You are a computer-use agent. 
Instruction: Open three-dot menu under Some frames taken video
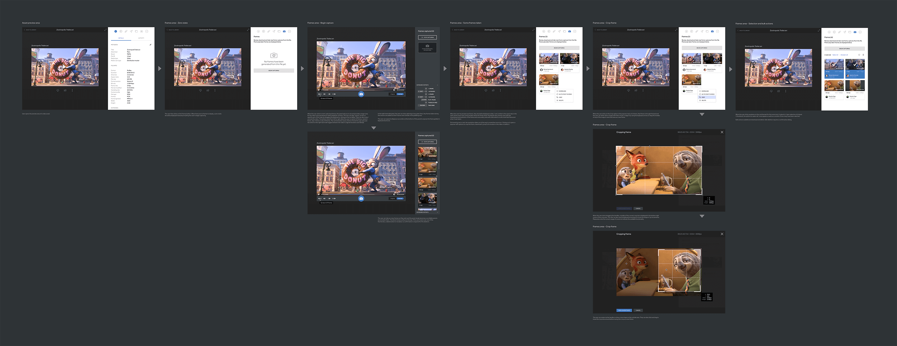tap(501, 91)
